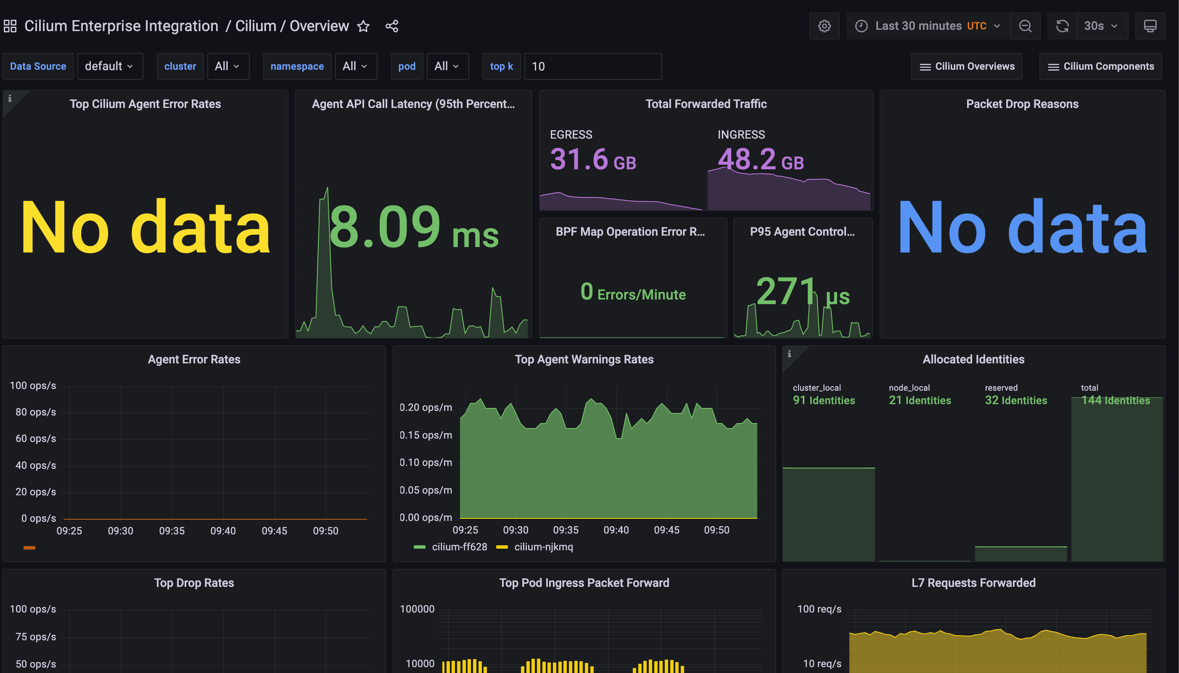The height and width of the screenshot is (673, 1179).
Task: Edit the top k value field
Action: (x=592, y=66)
